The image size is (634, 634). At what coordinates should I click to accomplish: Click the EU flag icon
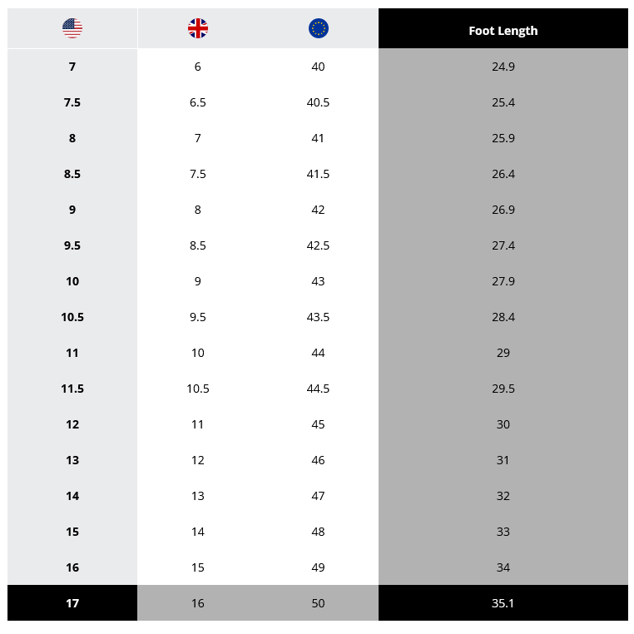(318, 28)
